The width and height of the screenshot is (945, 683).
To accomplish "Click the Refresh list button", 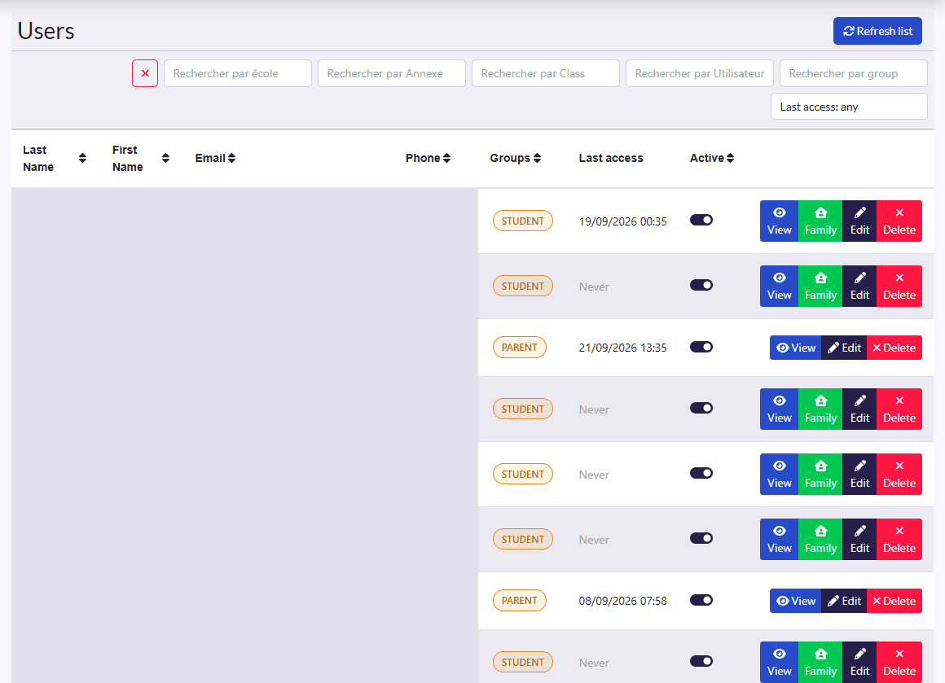I will [877, 31].
